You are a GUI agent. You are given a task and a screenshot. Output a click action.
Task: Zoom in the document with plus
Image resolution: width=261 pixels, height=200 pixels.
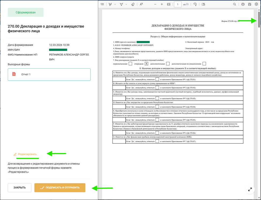pyautogui.click(x=162, y=4)
